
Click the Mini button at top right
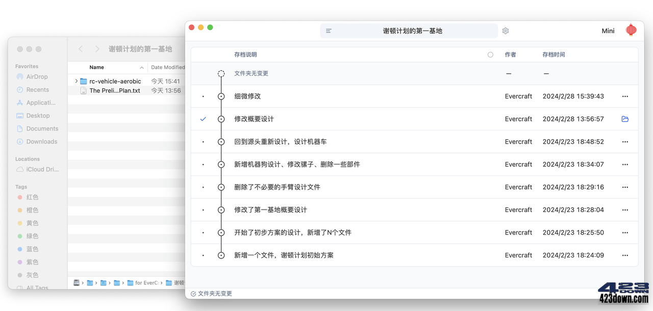(x=608, y=31)
